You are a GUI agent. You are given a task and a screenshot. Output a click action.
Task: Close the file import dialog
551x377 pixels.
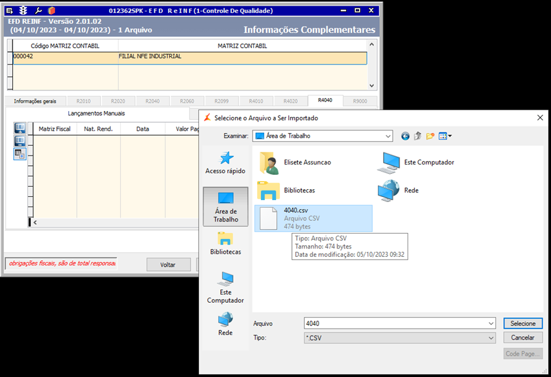coord(540,118)
